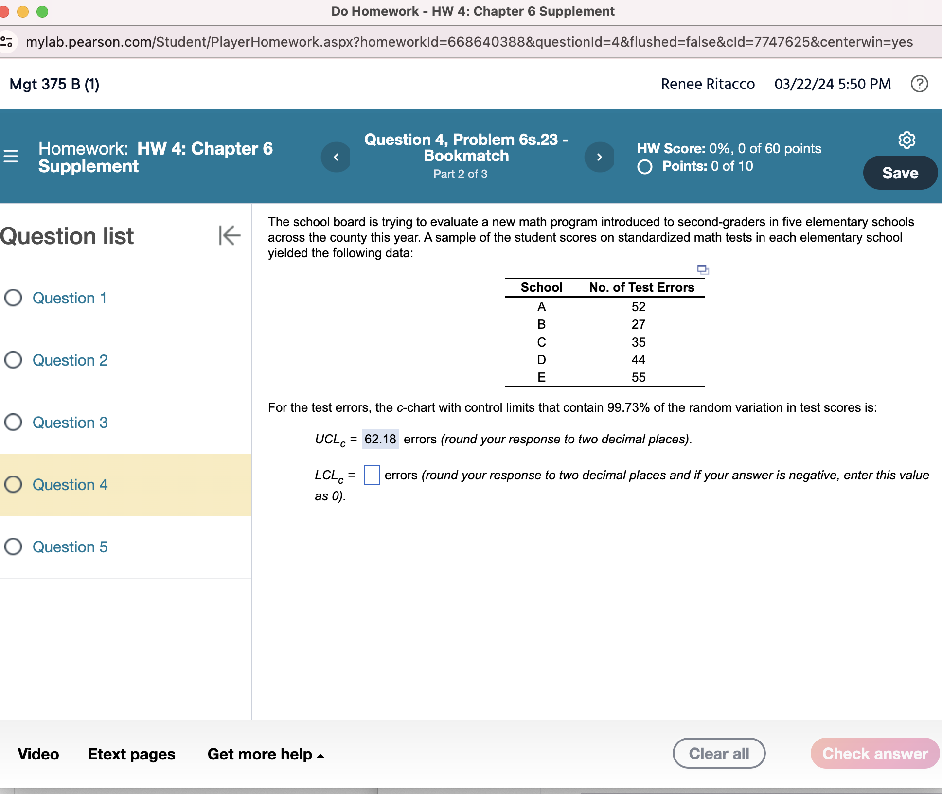This screenshot has width=942, height=794.
Task: Advance to next part using right chevron
Action: [x=600, y=157]
